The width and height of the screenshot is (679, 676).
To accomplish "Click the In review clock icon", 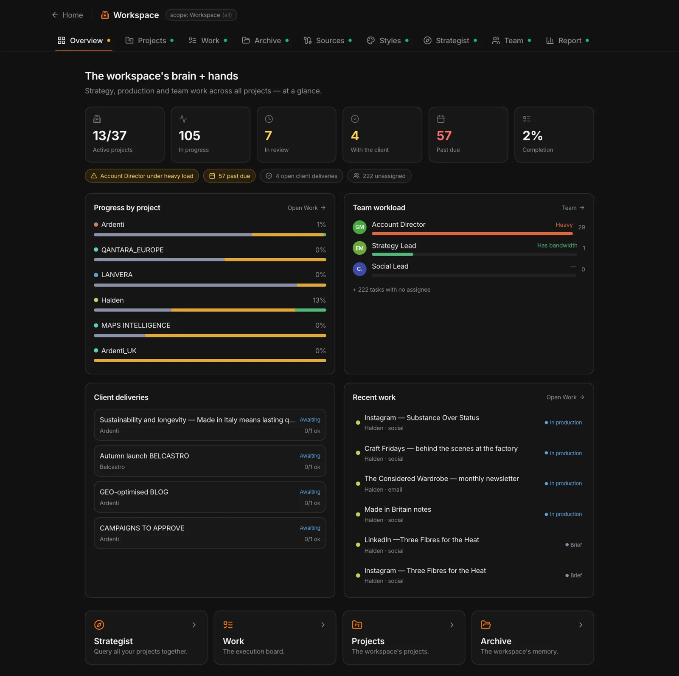I will tap(269, 119).
